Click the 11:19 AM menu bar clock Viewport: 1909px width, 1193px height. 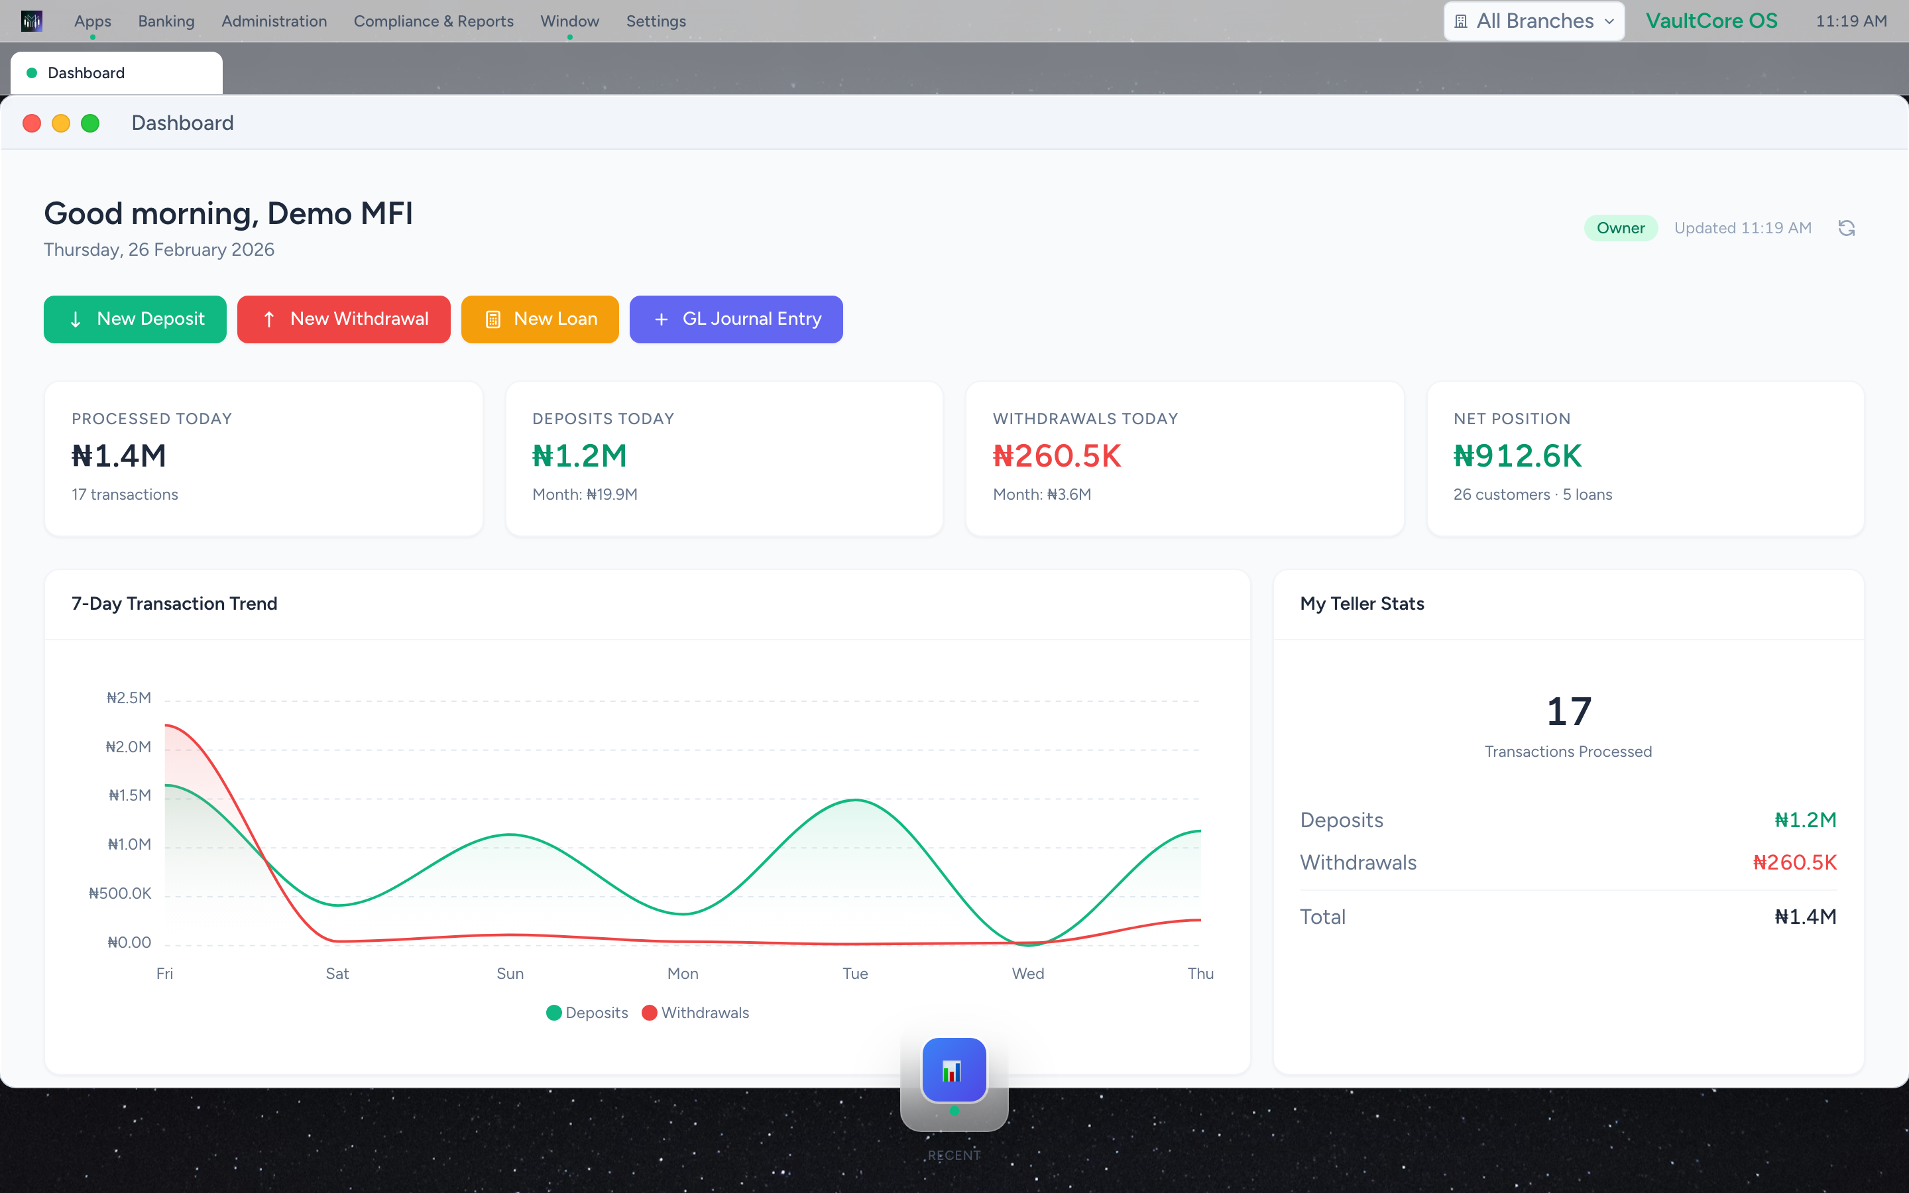click(x=1851, y=21)
